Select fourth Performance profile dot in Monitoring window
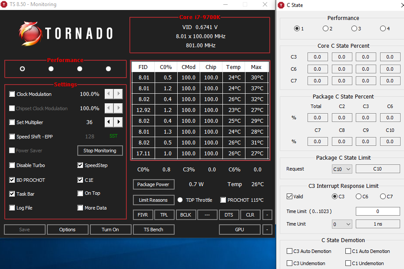The height and width of the screenshot is (269, 404). [x=109, y=69]
